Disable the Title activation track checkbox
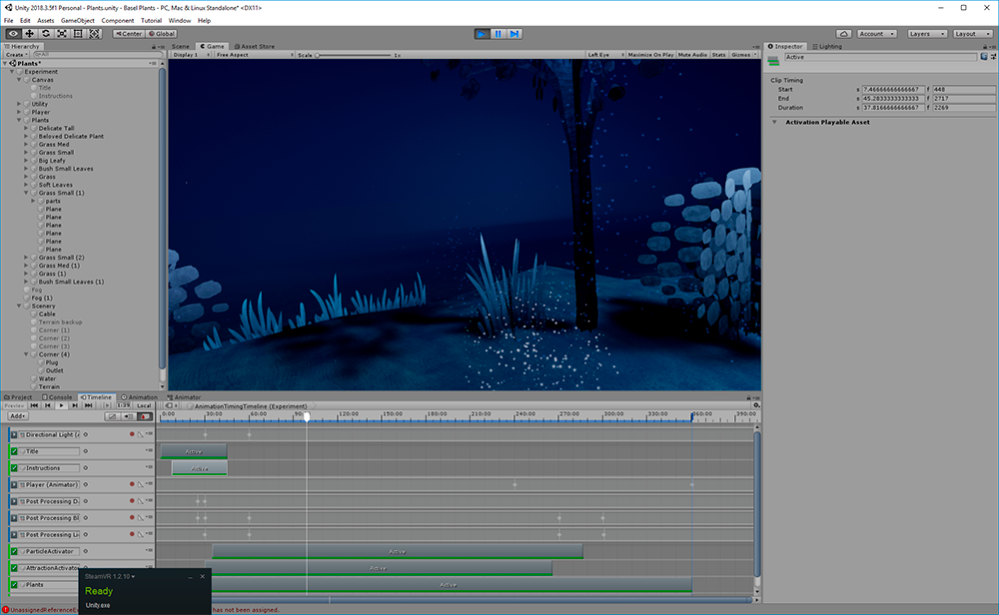The width and height of the screenshot is (999, 615). 15,451
